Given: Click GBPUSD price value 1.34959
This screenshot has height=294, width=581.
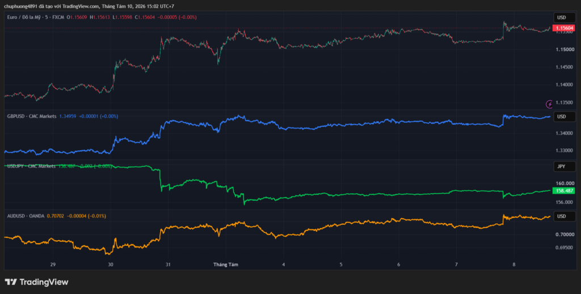Looking at the screenshot, I should pos(68,116).
